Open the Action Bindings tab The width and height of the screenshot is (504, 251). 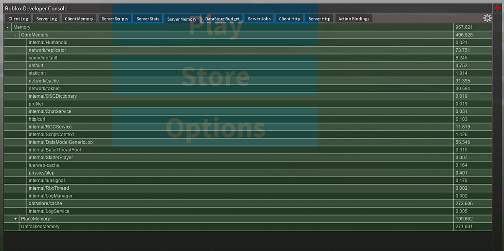tap(354, 19)
